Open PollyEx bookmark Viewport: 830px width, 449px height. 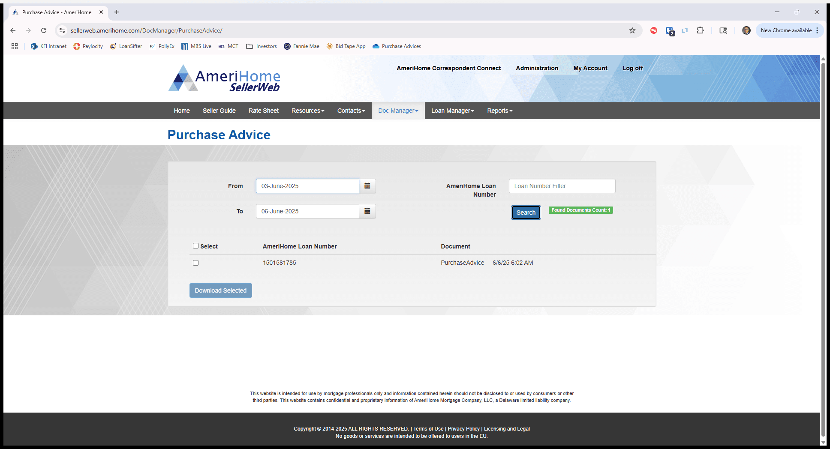[162, 46]
